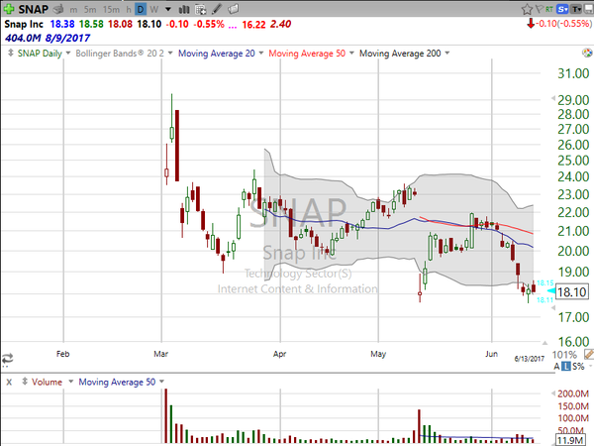Click the red down arrow change indicator
Screen dimensions: 594x446
pyautogui.click(x=531, y=24)
